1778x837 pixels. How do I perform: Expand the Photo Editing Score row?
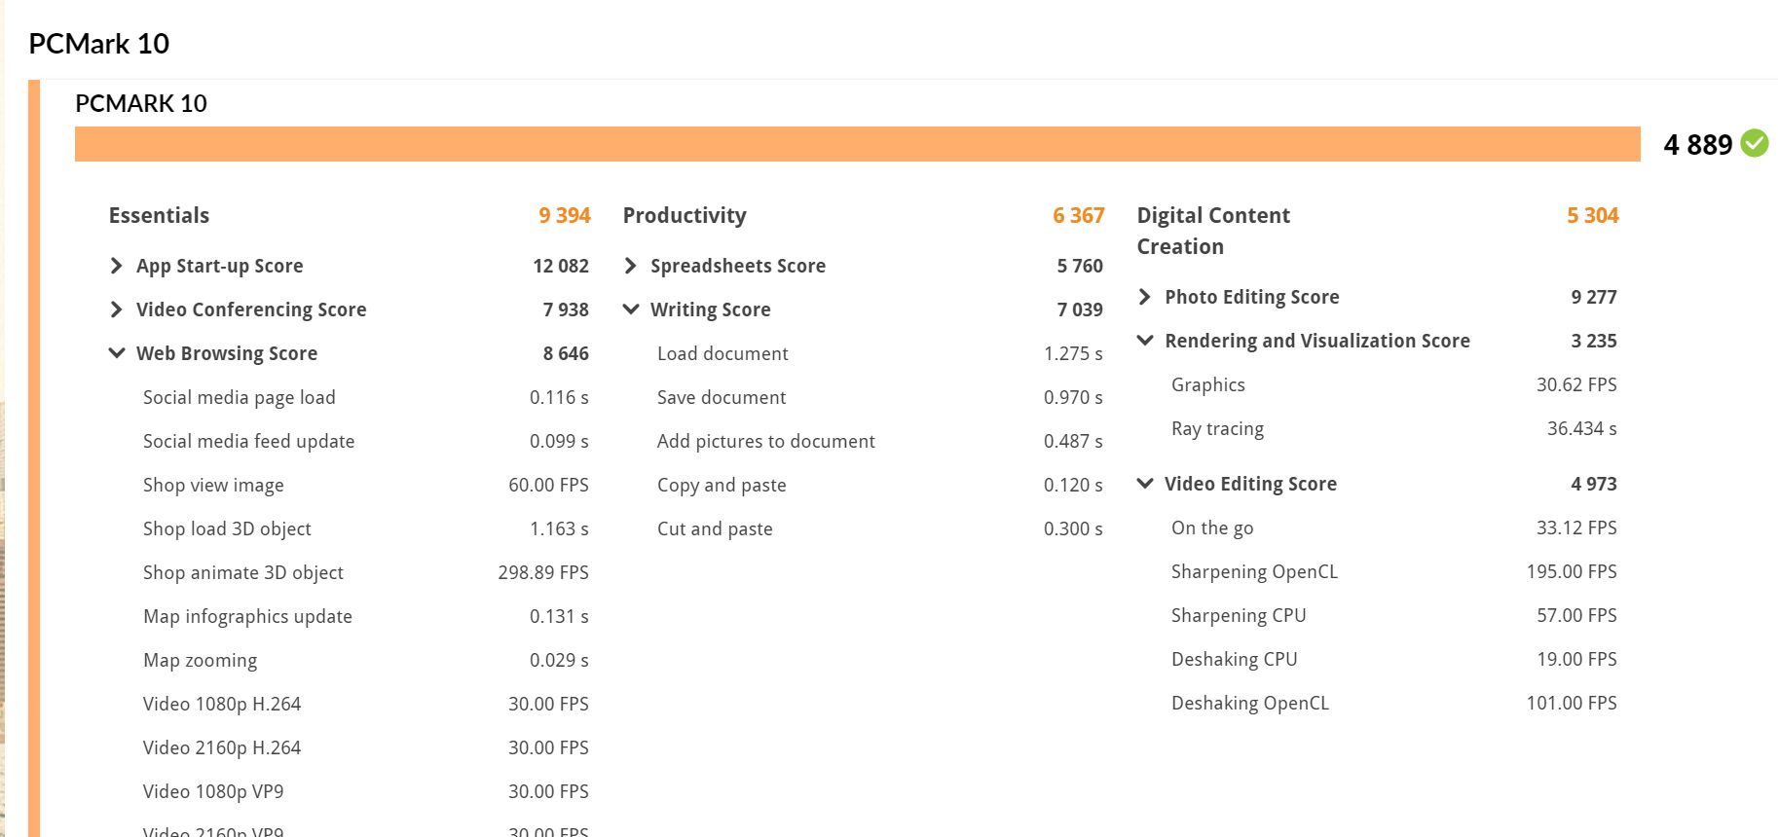click(1145, 297)
